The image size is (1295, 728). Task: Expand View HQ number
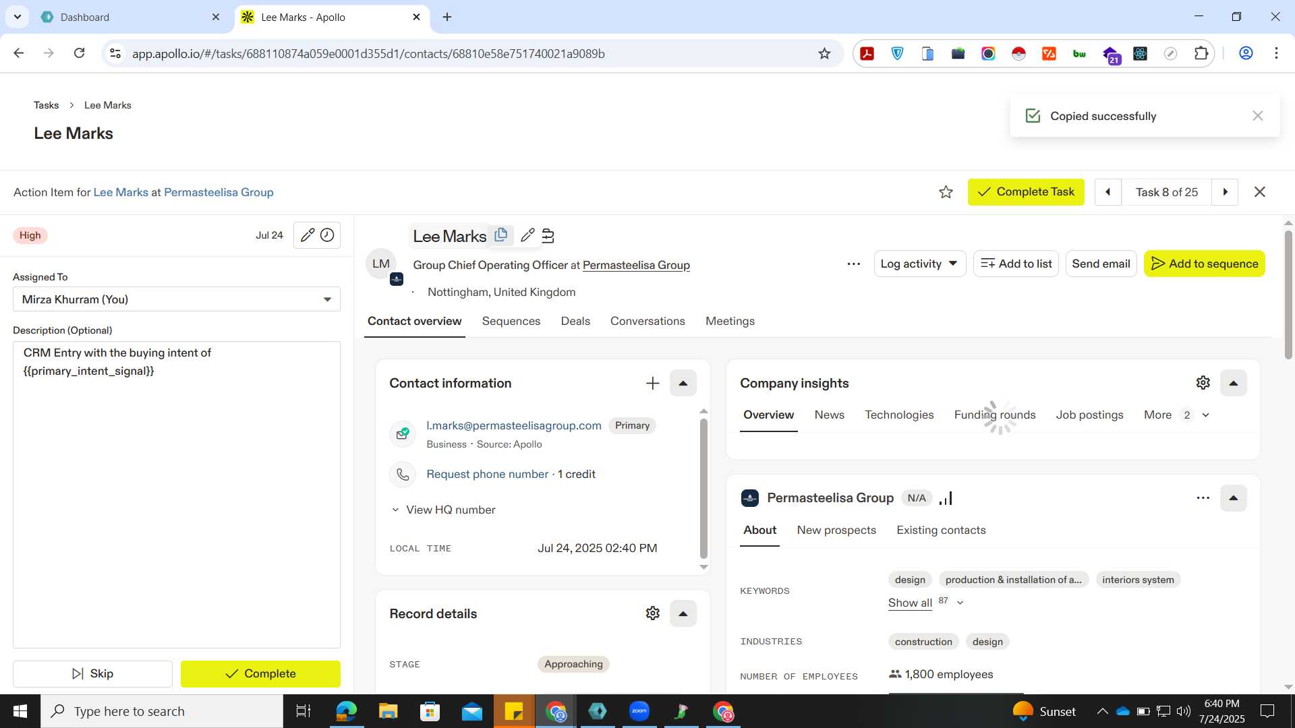pyautogui.click(x=443, y=510)
